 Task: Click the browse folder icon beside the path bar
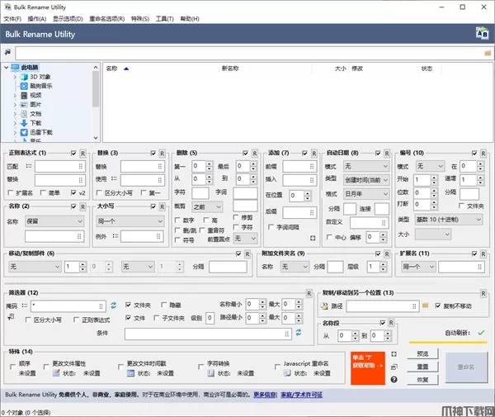tap(488, 53)
